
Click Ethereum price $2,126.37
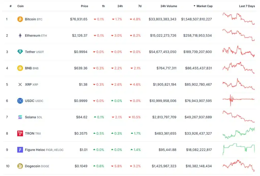click(x=79, y=36)
